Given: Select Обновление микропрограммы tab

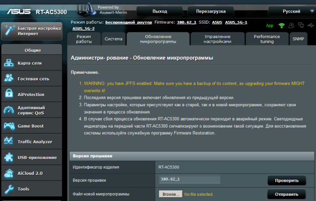Looking at the screenshot, I should coord(158,39).
